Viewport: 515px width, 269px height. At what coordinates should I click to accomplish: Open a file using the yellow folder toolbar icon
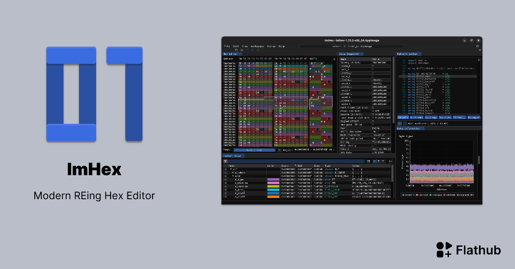pyautogui.click(x=242, y=50)
